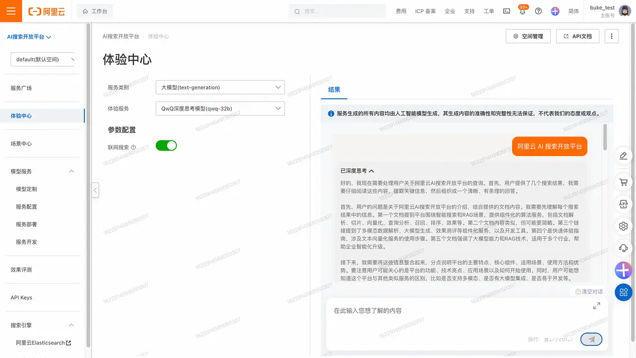Collapse the 模型服务 section
The height and width of the screenshot is (358, 636).
click(x=71, y=171)
